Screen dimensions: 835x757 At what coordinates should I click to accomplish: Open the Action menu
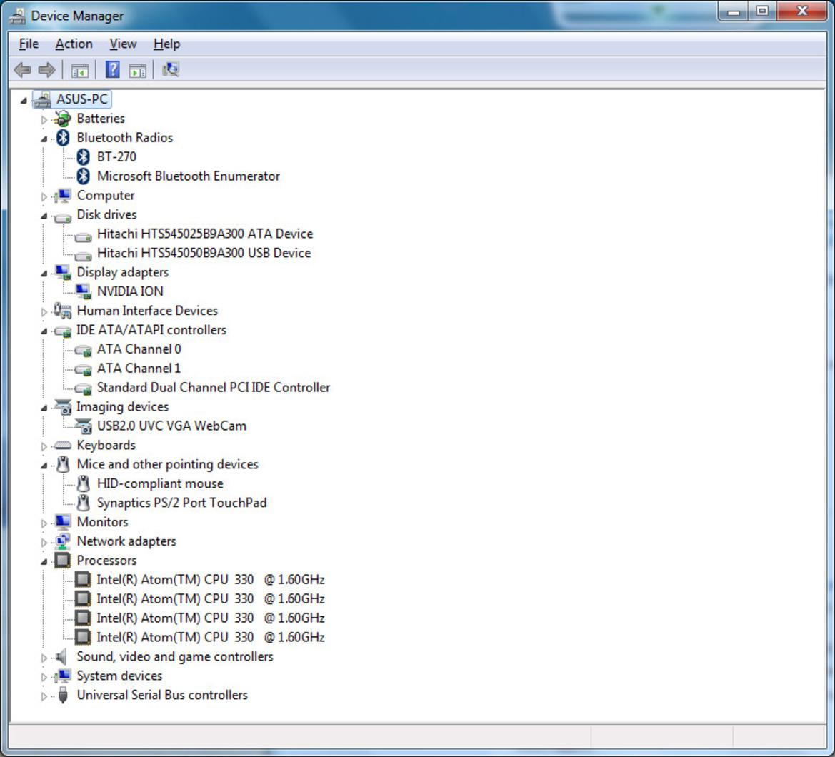tap(74, 44)
